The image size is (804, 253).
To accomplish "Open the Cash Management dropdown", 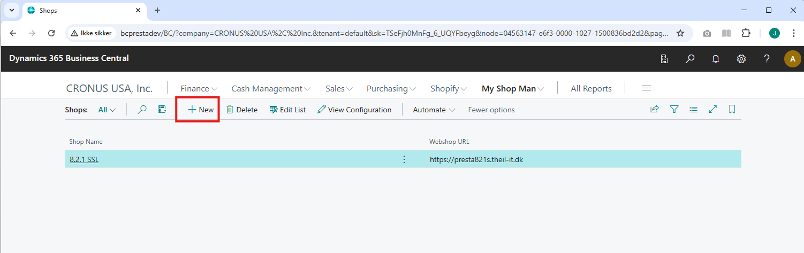I will click(x=270, y=89).
